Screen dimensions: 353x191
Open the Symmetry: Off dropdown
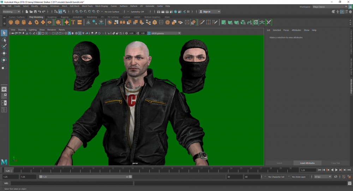(139, 12)
